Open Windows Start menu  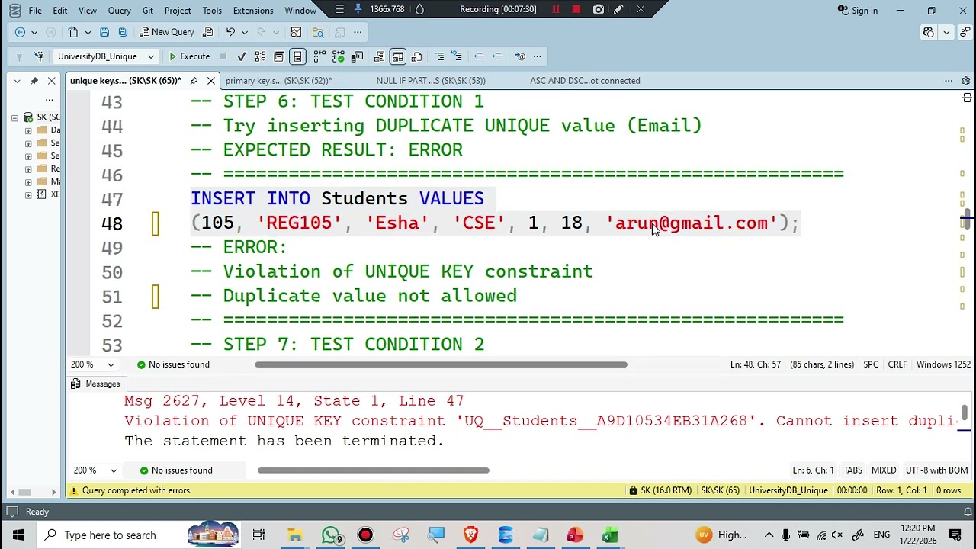coord(18,535)
